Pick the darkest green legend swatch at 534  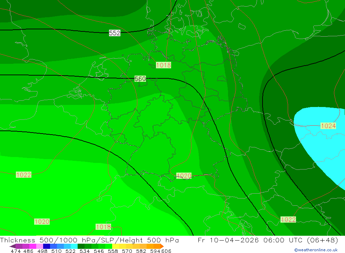pos(81,246)
